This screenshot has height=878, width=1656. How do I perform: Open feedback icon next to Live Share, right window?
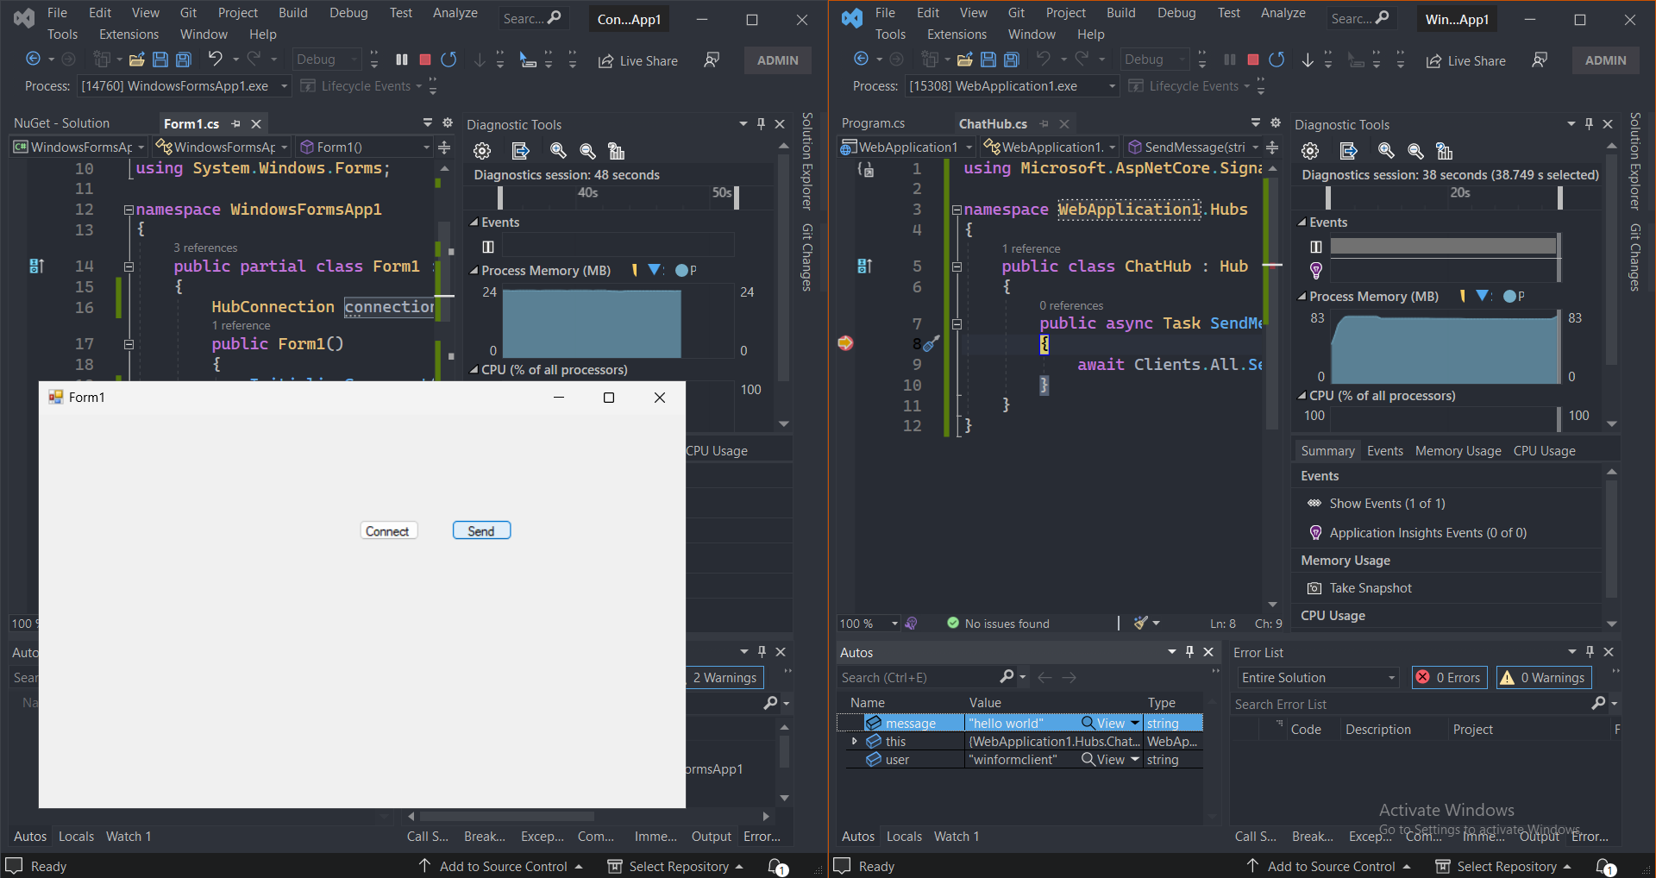pyautogui.click(x=1540, y=60)
